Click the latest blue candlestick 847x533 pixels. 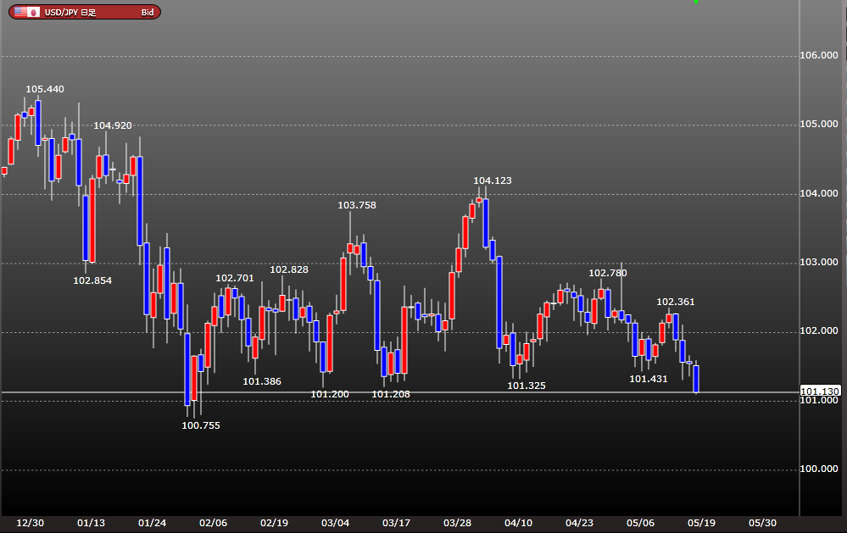(x=696, y=379)
